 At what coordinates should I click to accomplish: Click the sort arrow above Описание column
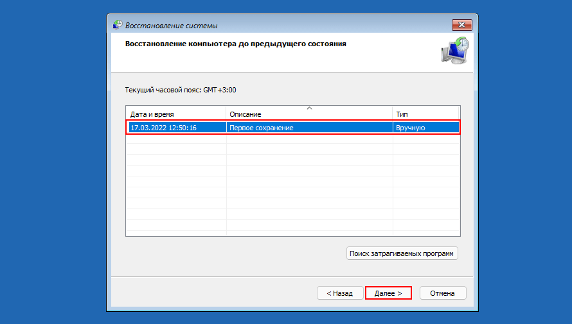309,108
